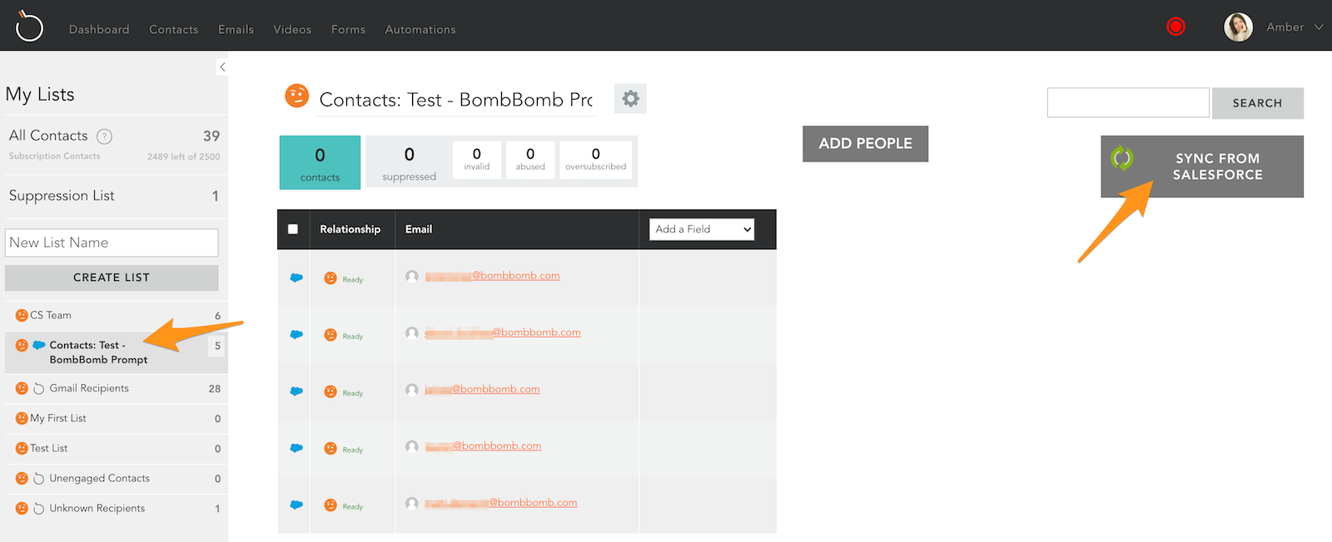Open the Contacts menu
This screenshot has height=542, width=1332.
tap(173, 29)
